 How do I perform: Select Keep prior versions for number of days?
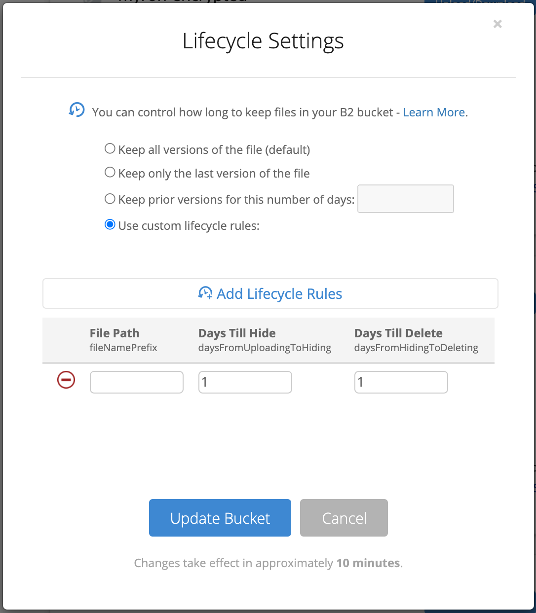click(110, 199)
